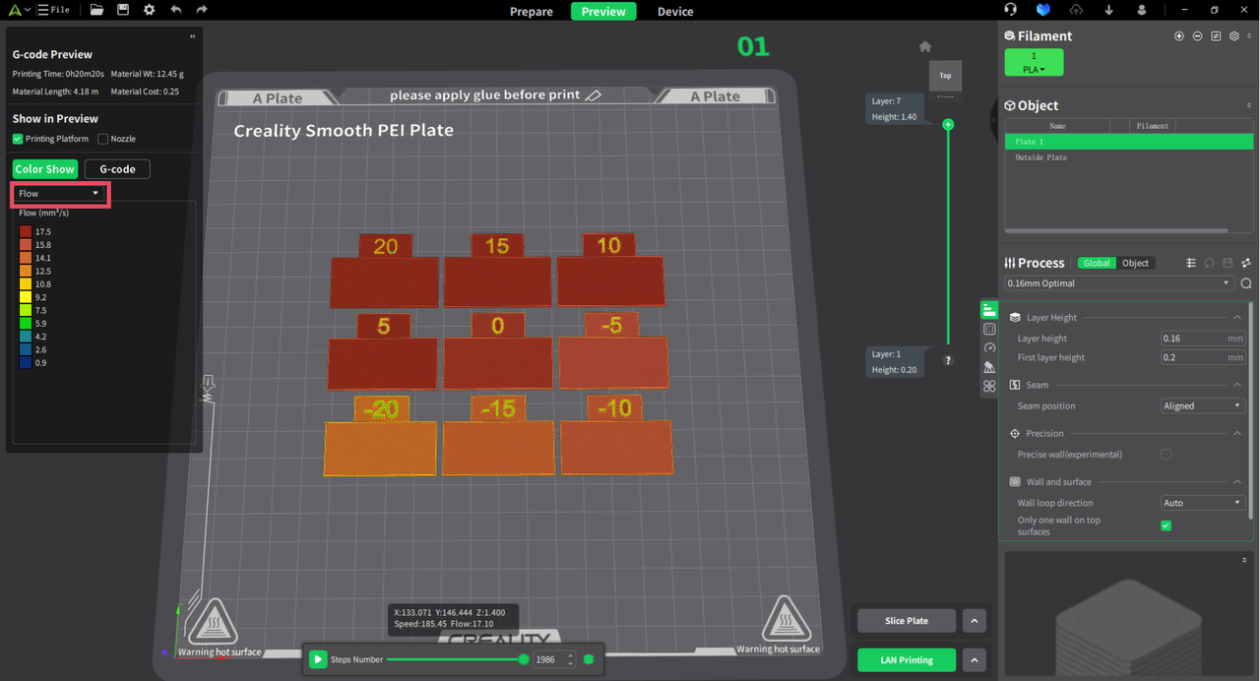Click the save project icon
Screen dimensions: 1260x681
[122, 9]
